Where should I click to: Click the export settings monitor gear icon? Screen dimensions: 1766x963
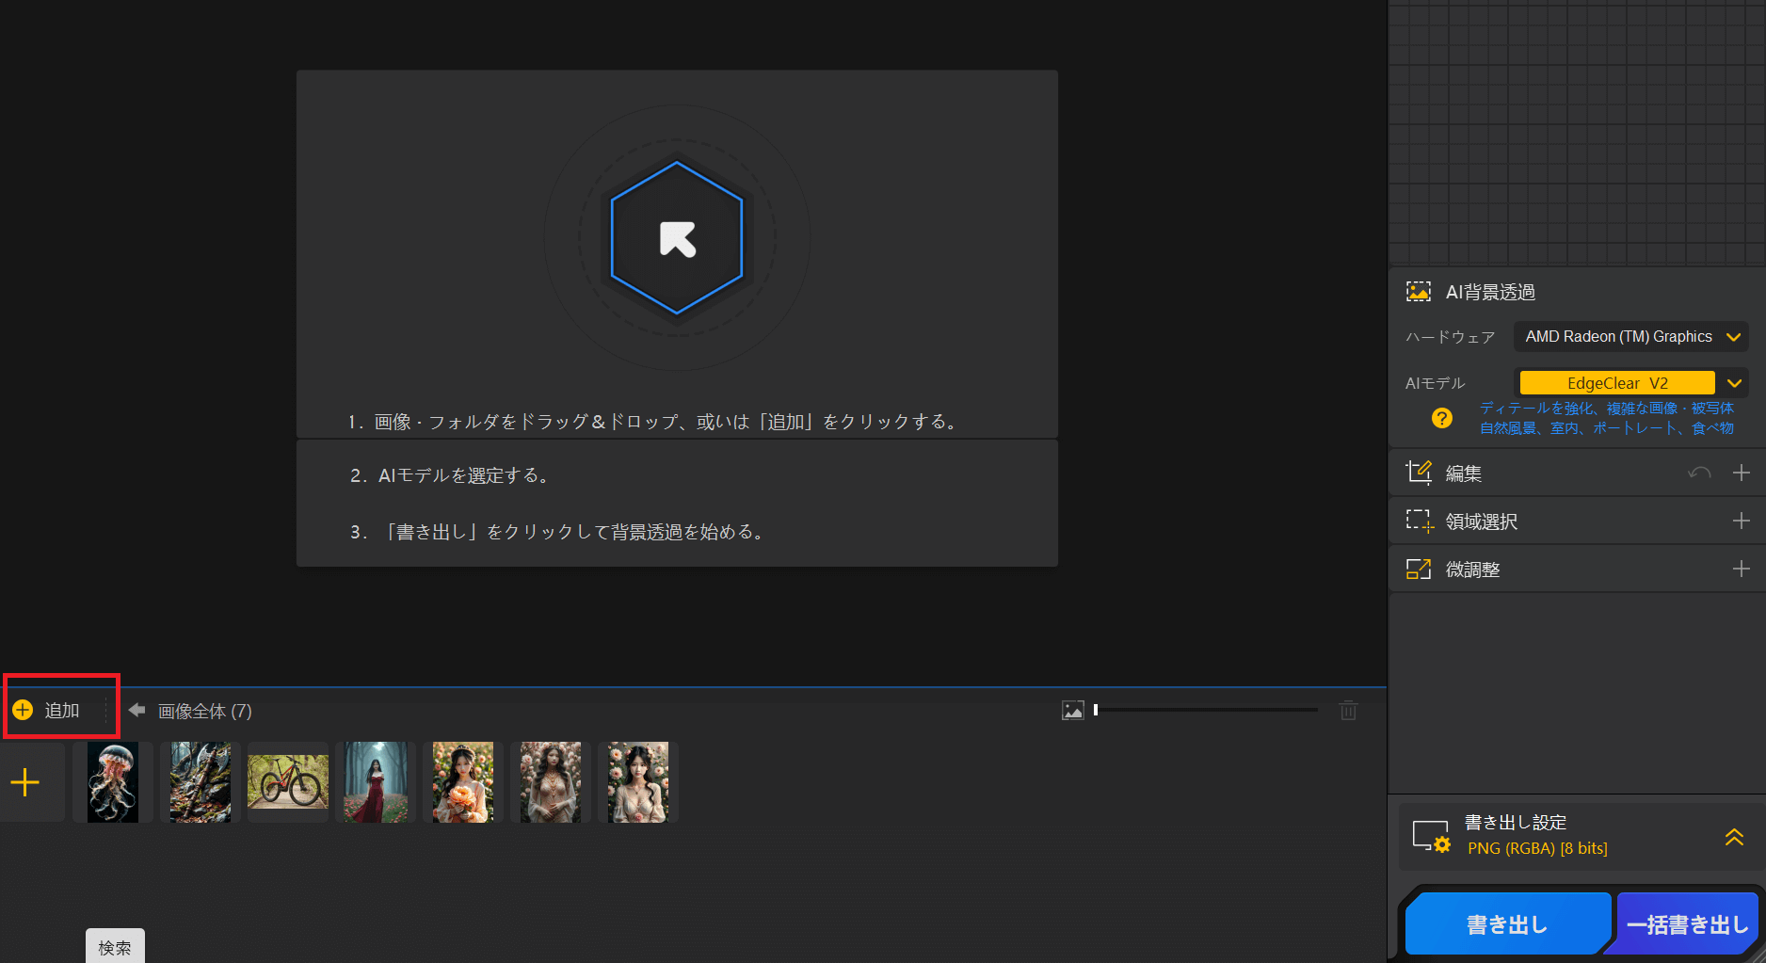pos(1431,836)
